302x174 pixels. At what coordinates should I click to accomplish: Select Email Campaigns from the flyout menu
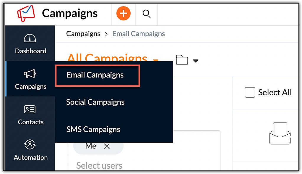pyautogui.click(x=95, y=75)
